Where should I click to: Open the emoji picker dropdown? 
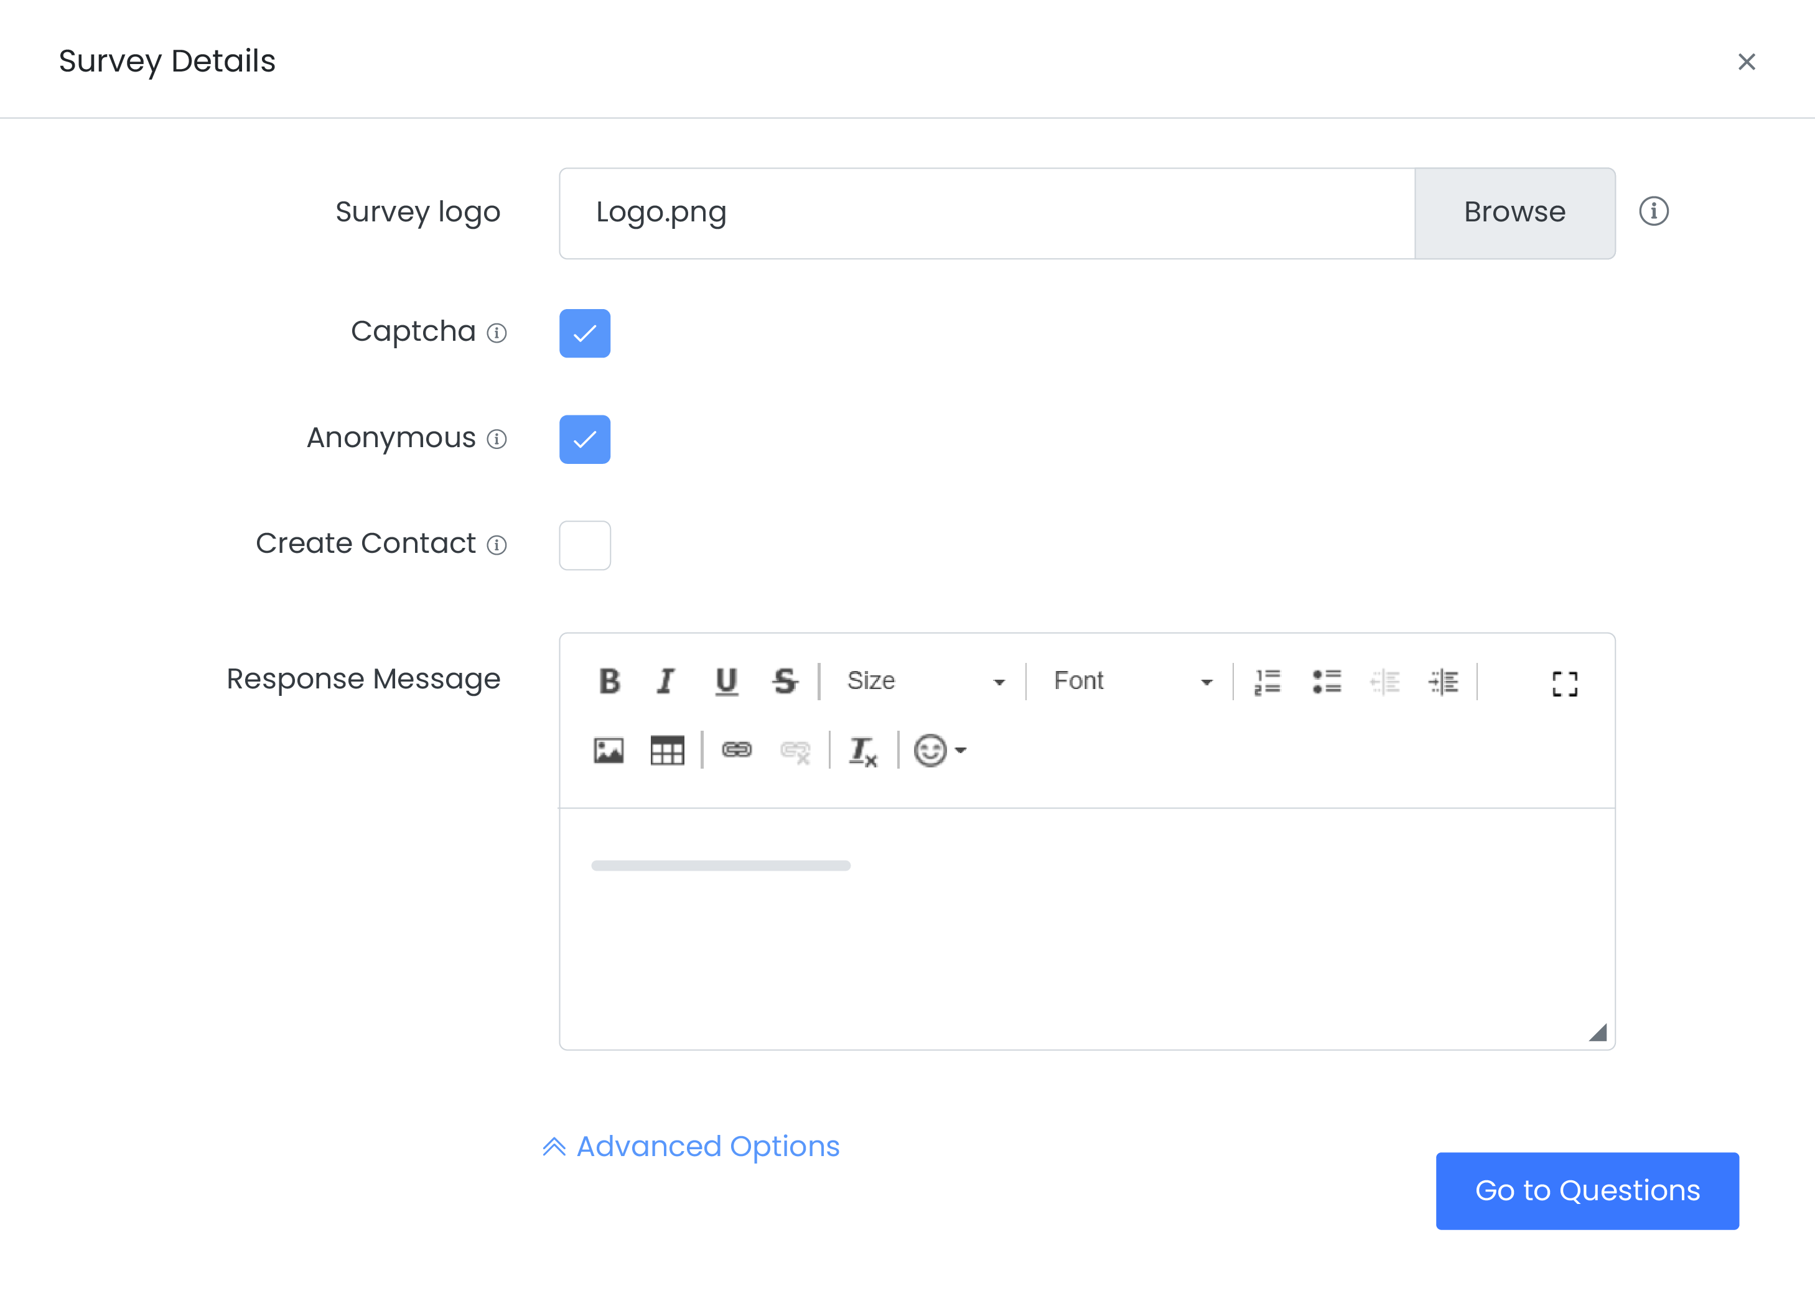click(939, 750)
